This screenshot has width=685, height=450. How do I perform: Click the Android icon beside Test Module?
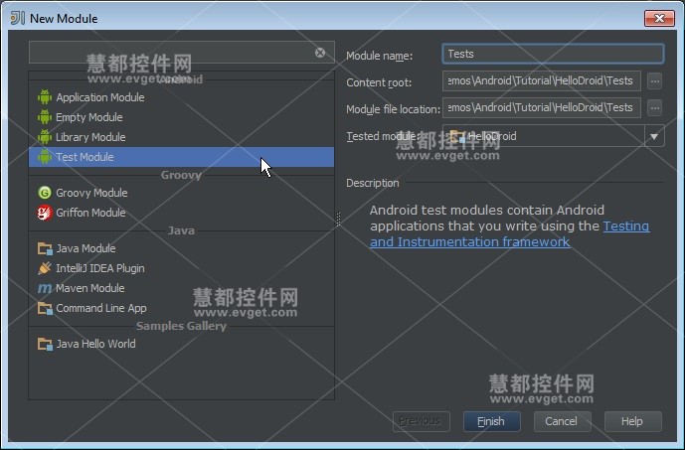[x=45, y=157]
